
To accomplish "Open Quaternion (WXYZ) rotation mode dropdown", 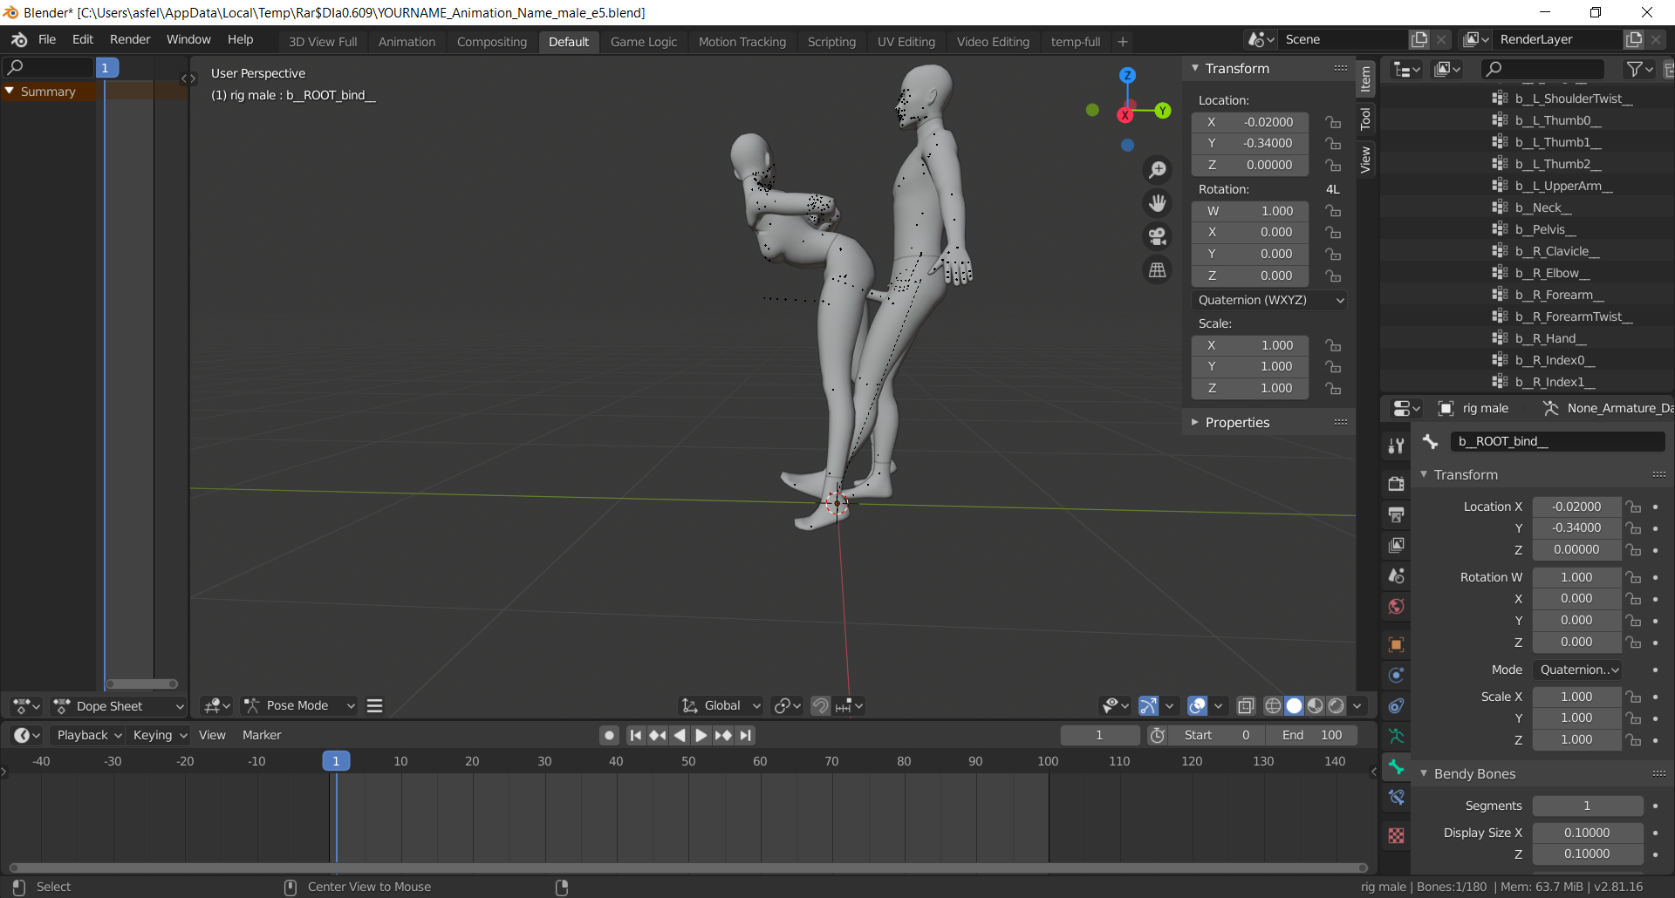I will 1271,300.
